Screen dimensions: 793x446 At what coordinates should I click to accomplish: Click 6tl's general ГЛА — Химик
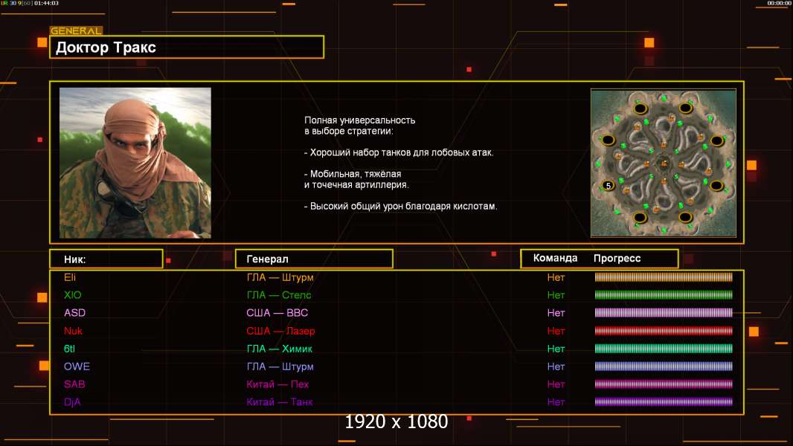point(280,349)
